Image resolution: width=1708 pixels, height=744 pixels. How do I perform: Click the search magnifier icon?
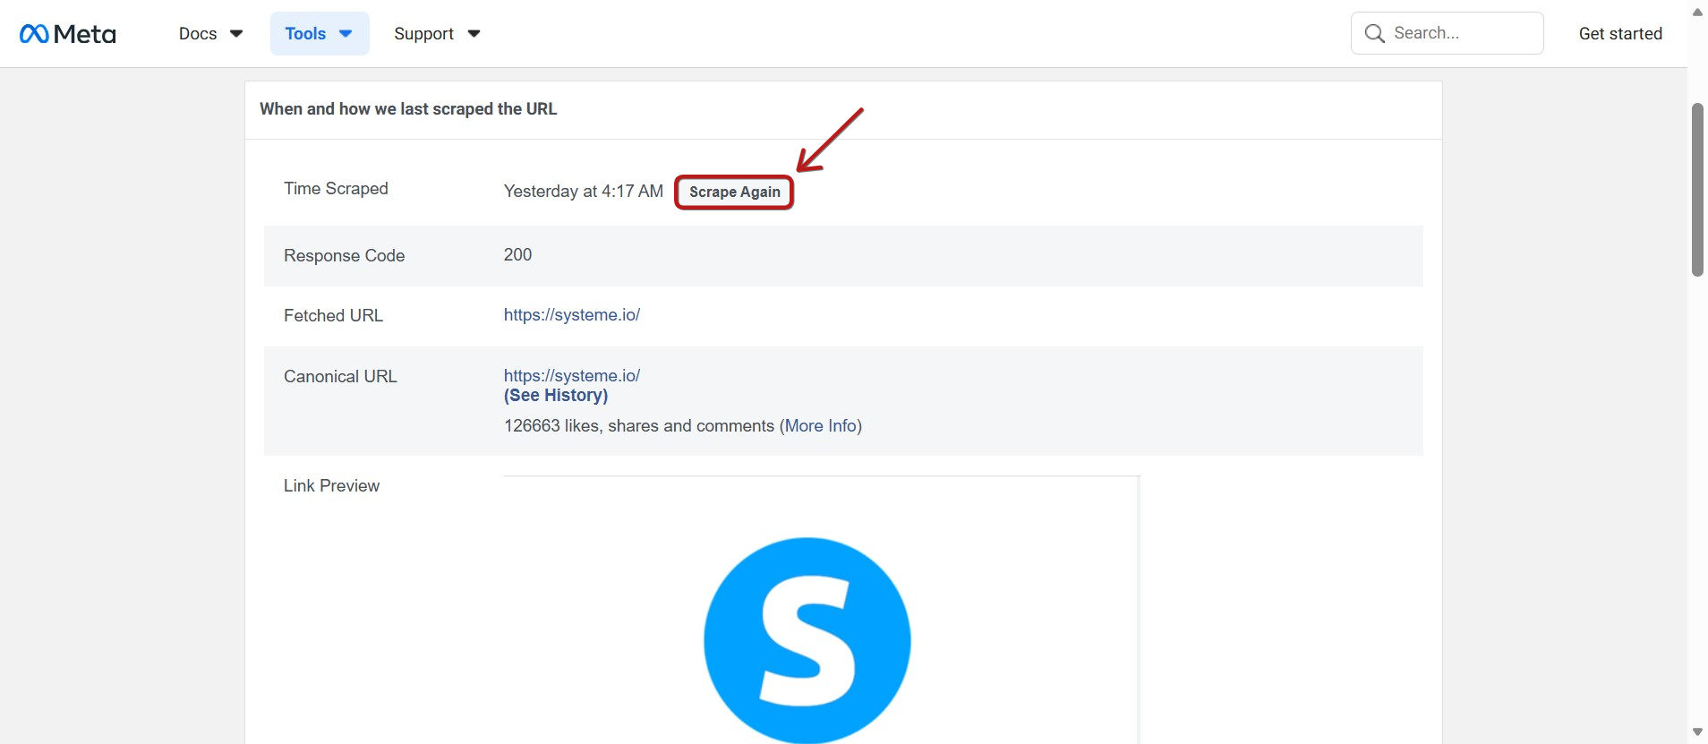[x=1374, y=33]
